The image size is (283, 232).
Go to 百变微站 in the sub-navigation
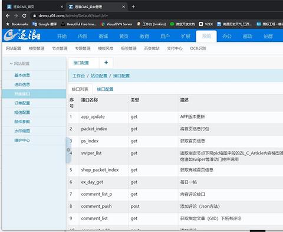click(x=152, y=48)
